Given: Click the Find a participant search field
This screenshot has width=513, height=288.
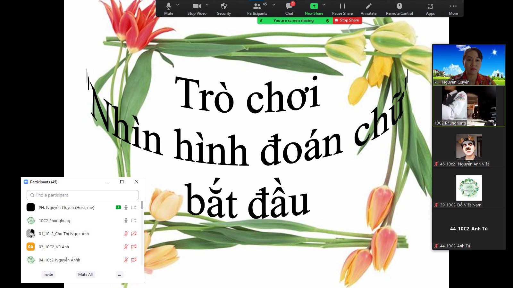Looking at the screenshot, I should (x=83, y=195).
